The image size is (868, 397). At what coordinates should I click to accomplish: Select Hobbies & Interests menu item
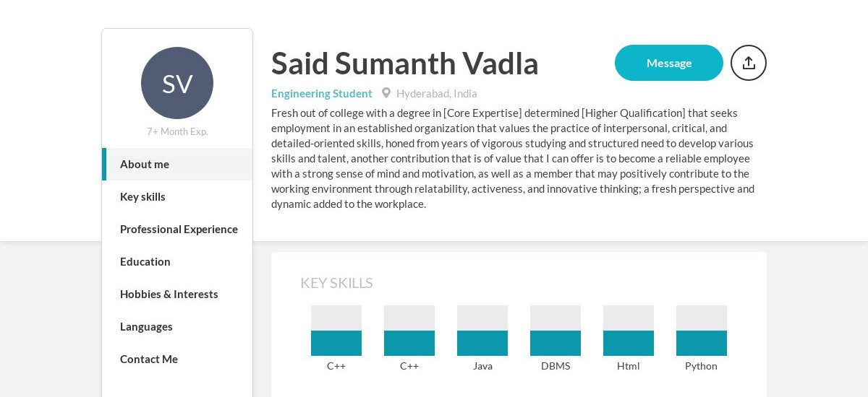pos(177,294)
